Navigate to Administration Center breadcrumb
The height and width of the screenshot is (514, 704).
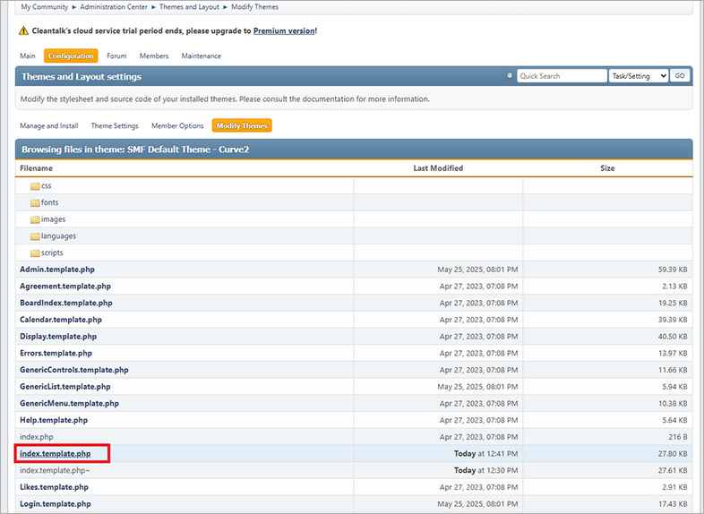114,7
